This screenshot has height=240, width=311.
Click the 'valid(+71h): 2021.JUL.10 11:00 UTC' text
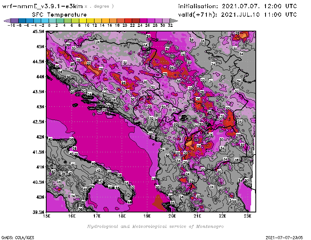(238, 15)
